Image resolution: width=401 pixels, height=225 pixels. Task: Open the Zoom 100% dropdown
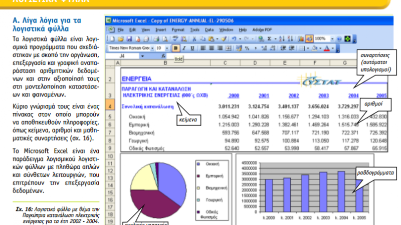[332, 39]
